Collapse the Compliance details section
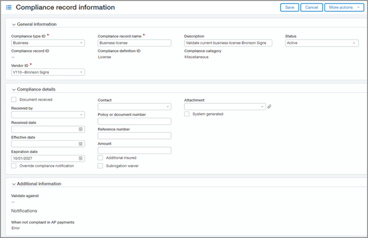 pyautogui.click(x=14, y=89)
